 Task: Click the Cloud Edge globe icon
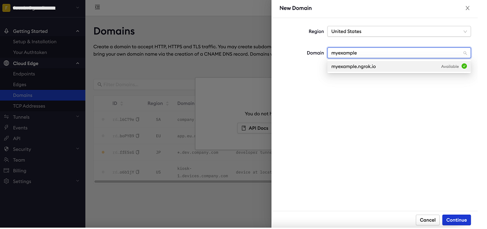pos(6,64)
